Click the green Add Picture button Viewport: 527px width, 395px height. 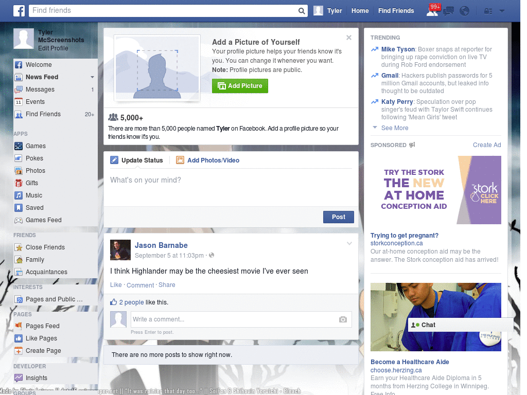240,86
